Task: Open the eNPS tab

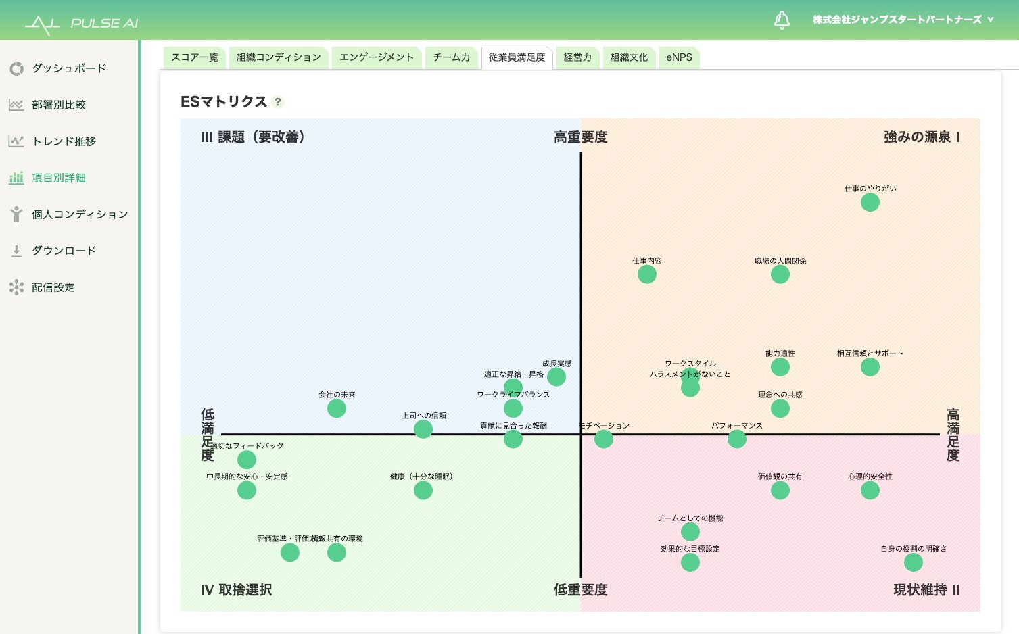Action: pyautogui.click(x=679, y=57)
